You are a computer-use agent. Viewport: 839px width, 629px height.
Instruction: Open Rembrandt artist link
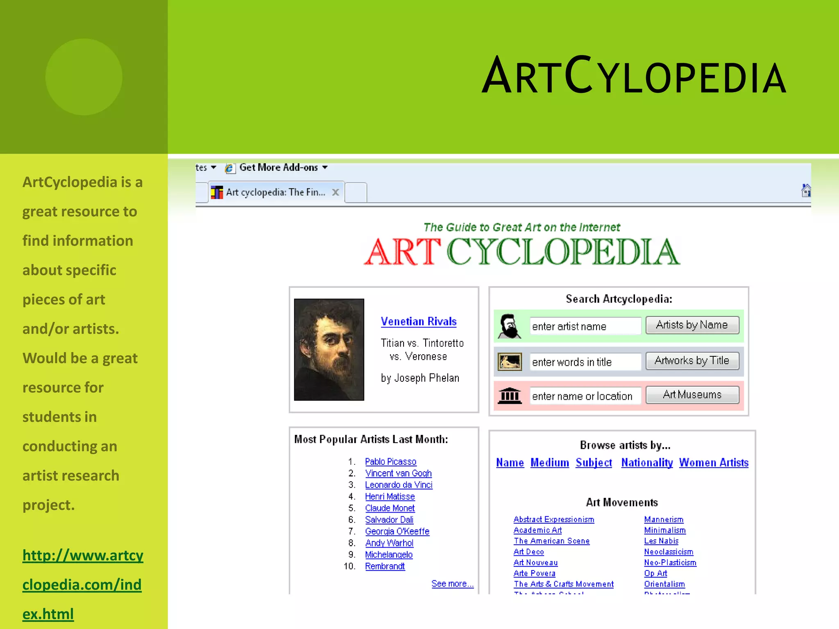click(385, 566)
